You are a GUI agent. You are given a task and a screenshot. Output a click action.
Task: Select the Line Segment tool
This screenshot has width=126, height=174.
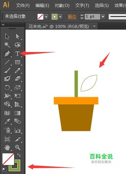[x=7, y=62]
